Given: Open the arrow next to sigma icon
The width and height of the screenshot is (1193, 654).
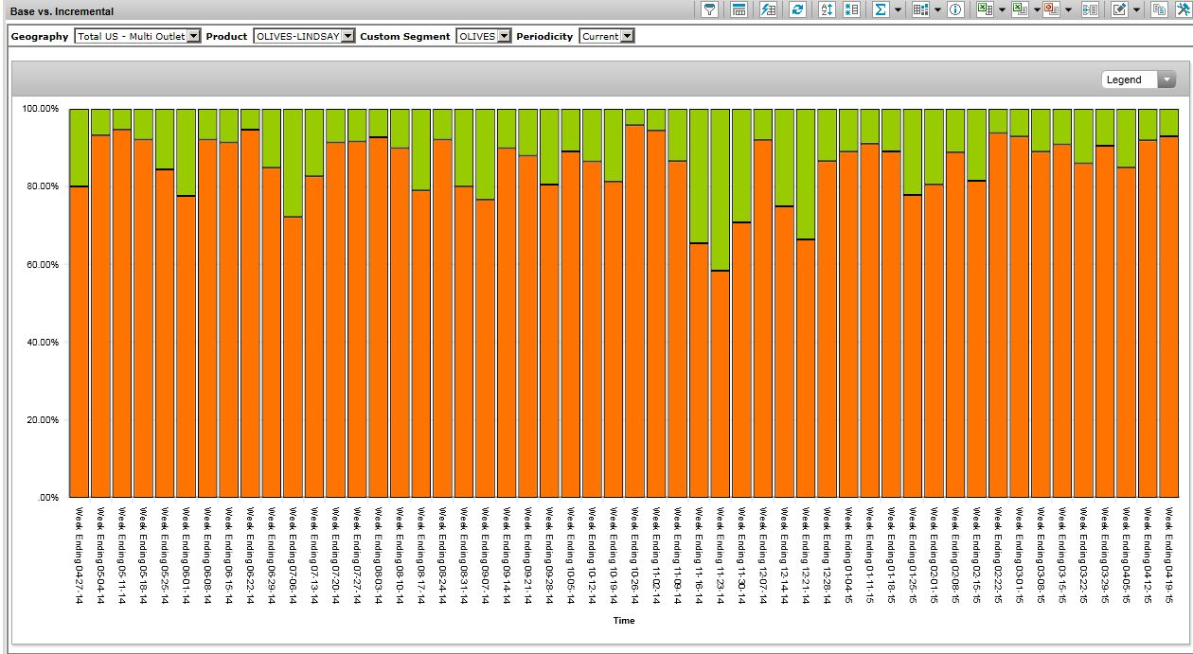Looking at the screenshot, I should 898,9.
